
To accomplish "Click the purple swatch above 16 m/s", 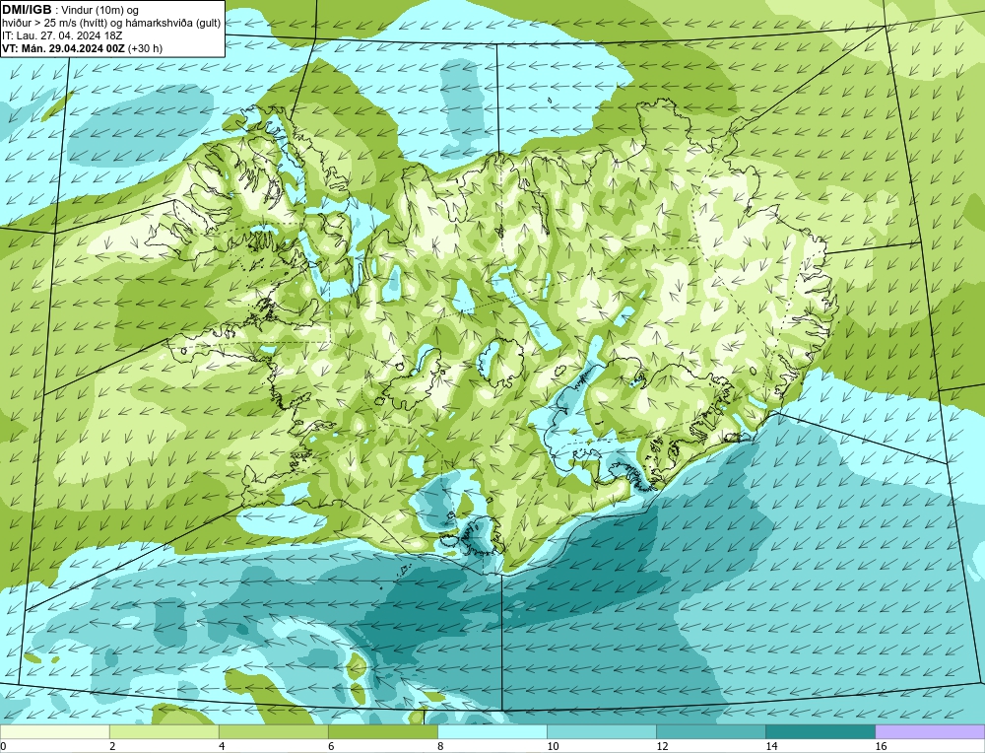I will pos(930,731).
